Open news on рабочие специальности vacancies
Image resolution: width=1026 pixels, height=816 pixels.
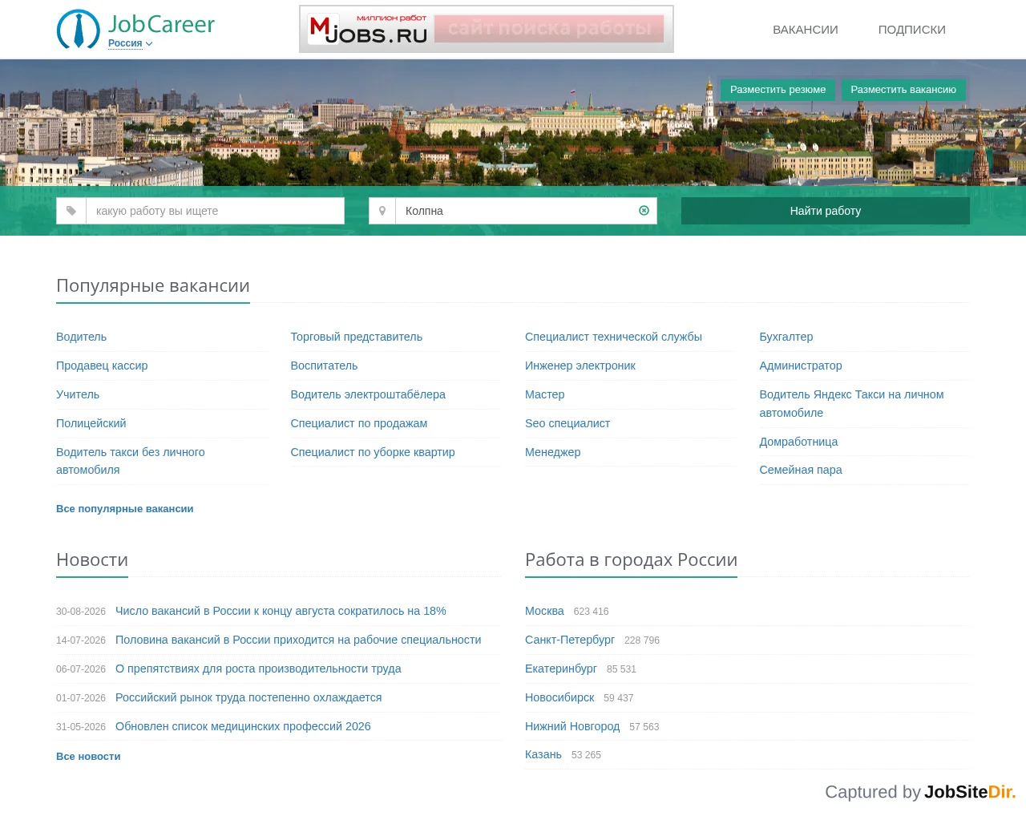coord(298,640)
